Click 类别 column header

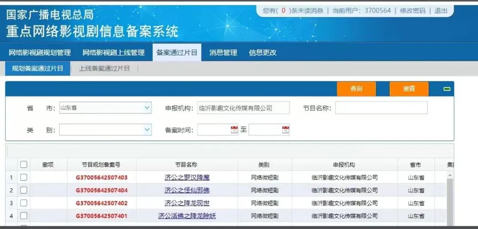(264, 165)
